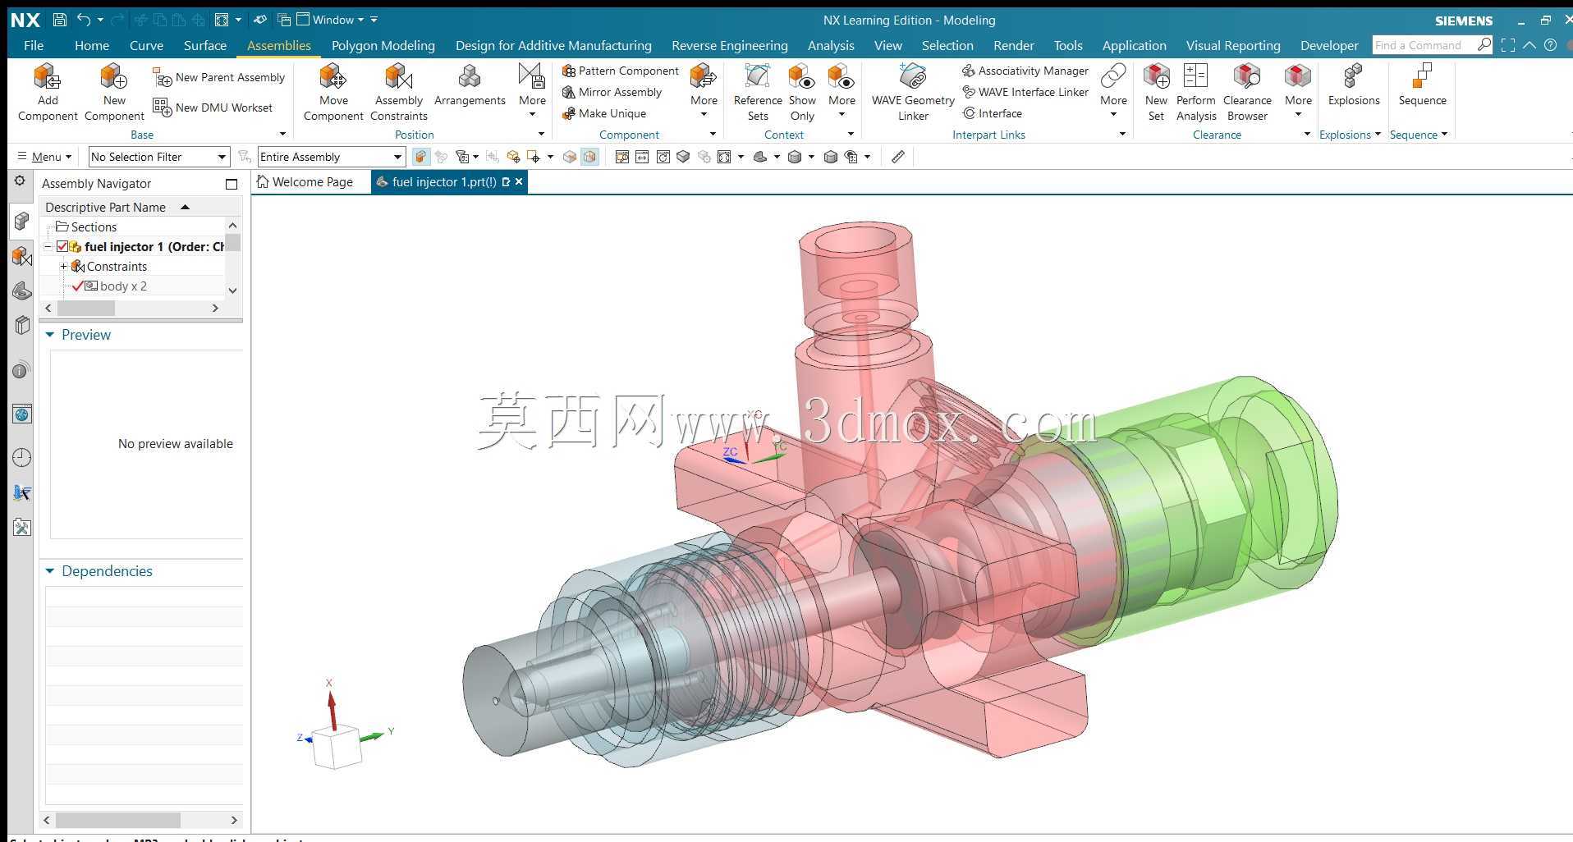Screen dimensions: 1573x842
Task: Collapse the Dependencies section
Action: pos(50,571)
